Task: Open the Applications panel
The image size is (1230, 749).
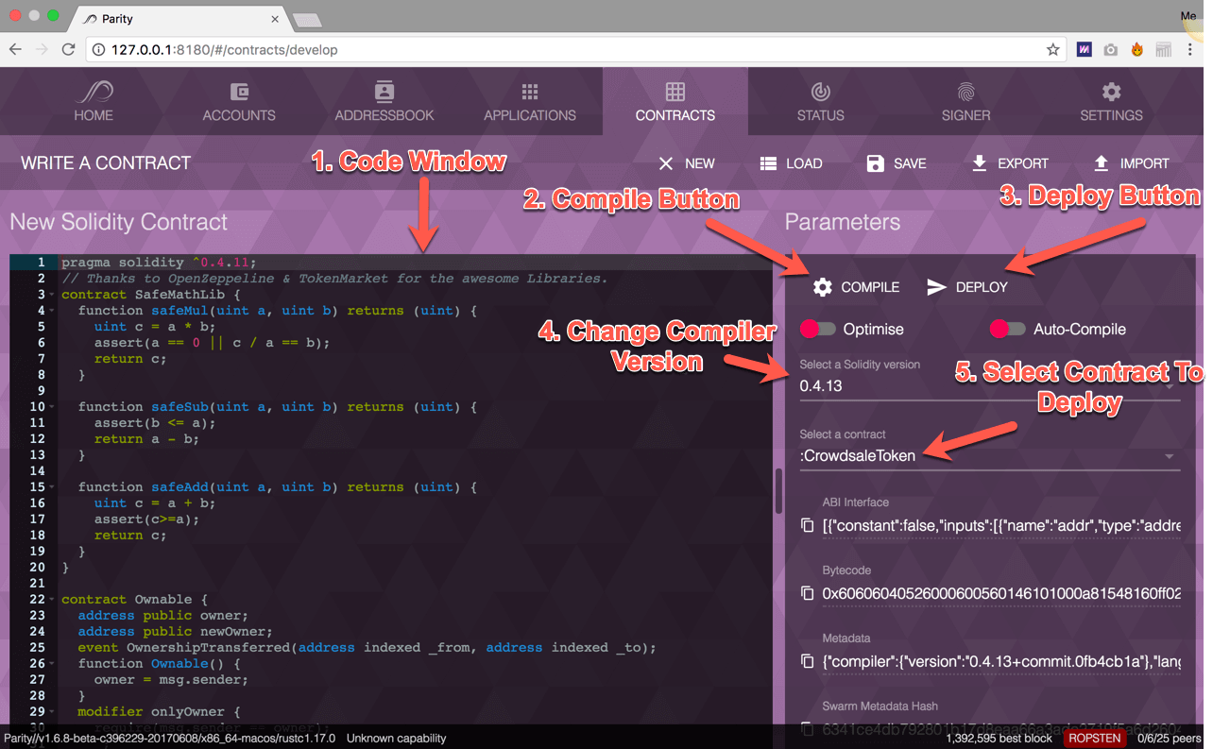Action: coord(530,101)
